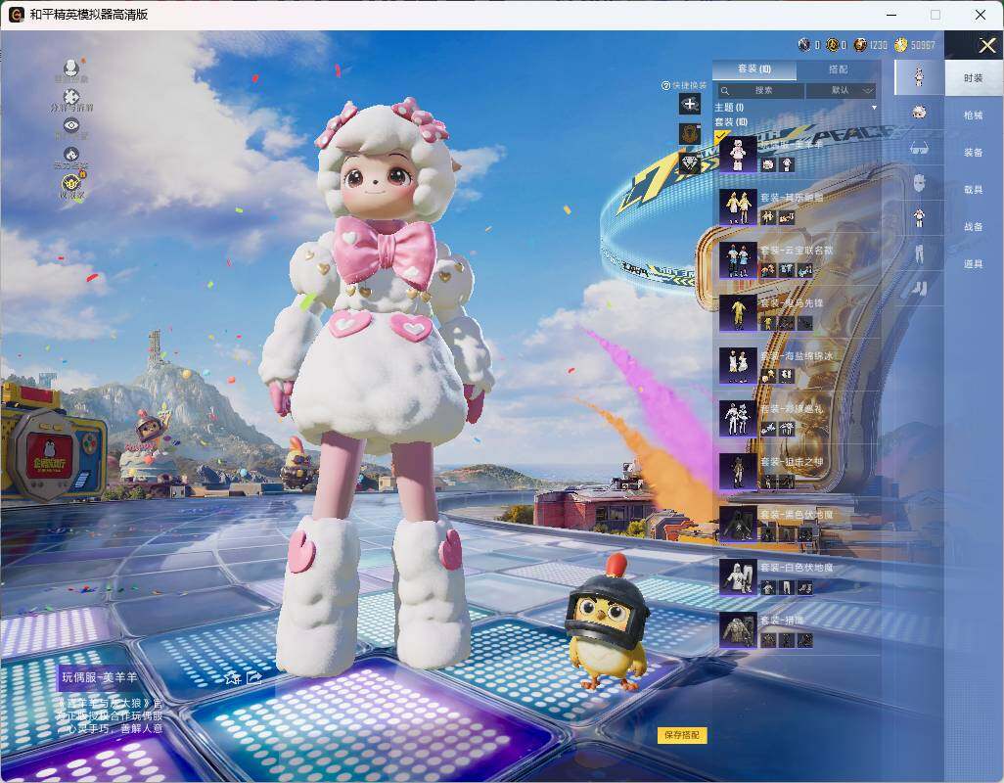This screenshot has width=1004, height=783.
Task: Open the 时装 side tab
Action: 974,78
